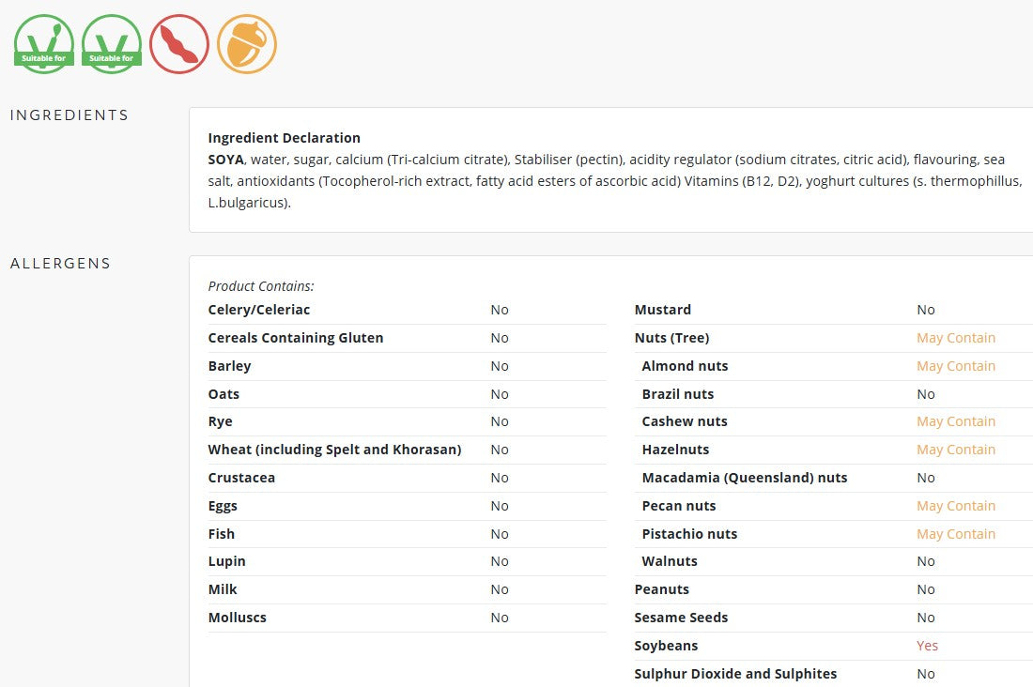Select the Peanuts allergen entry

661,589
